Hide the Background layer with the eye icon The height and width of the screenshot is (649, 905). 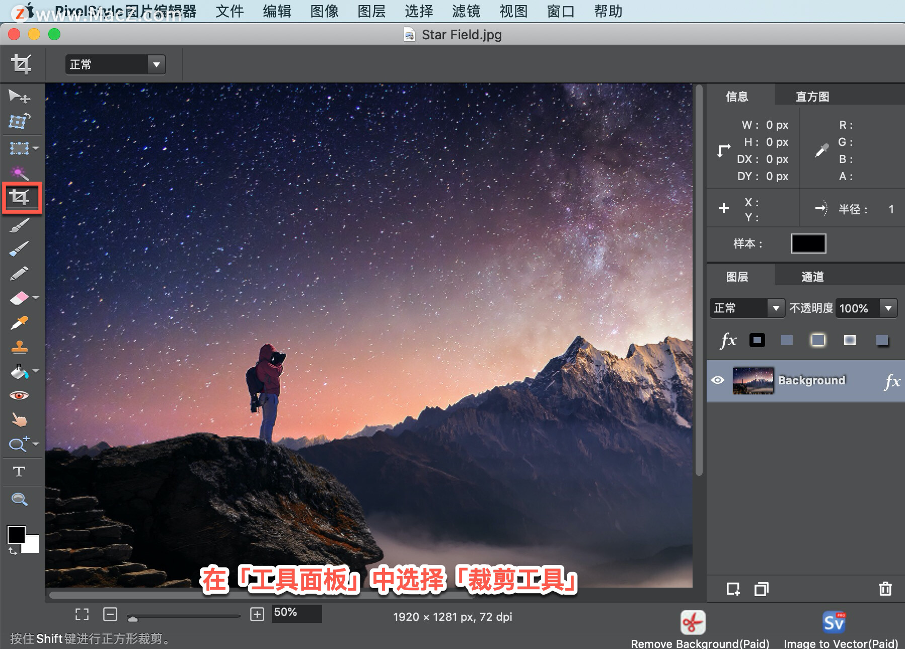point(719,380)
